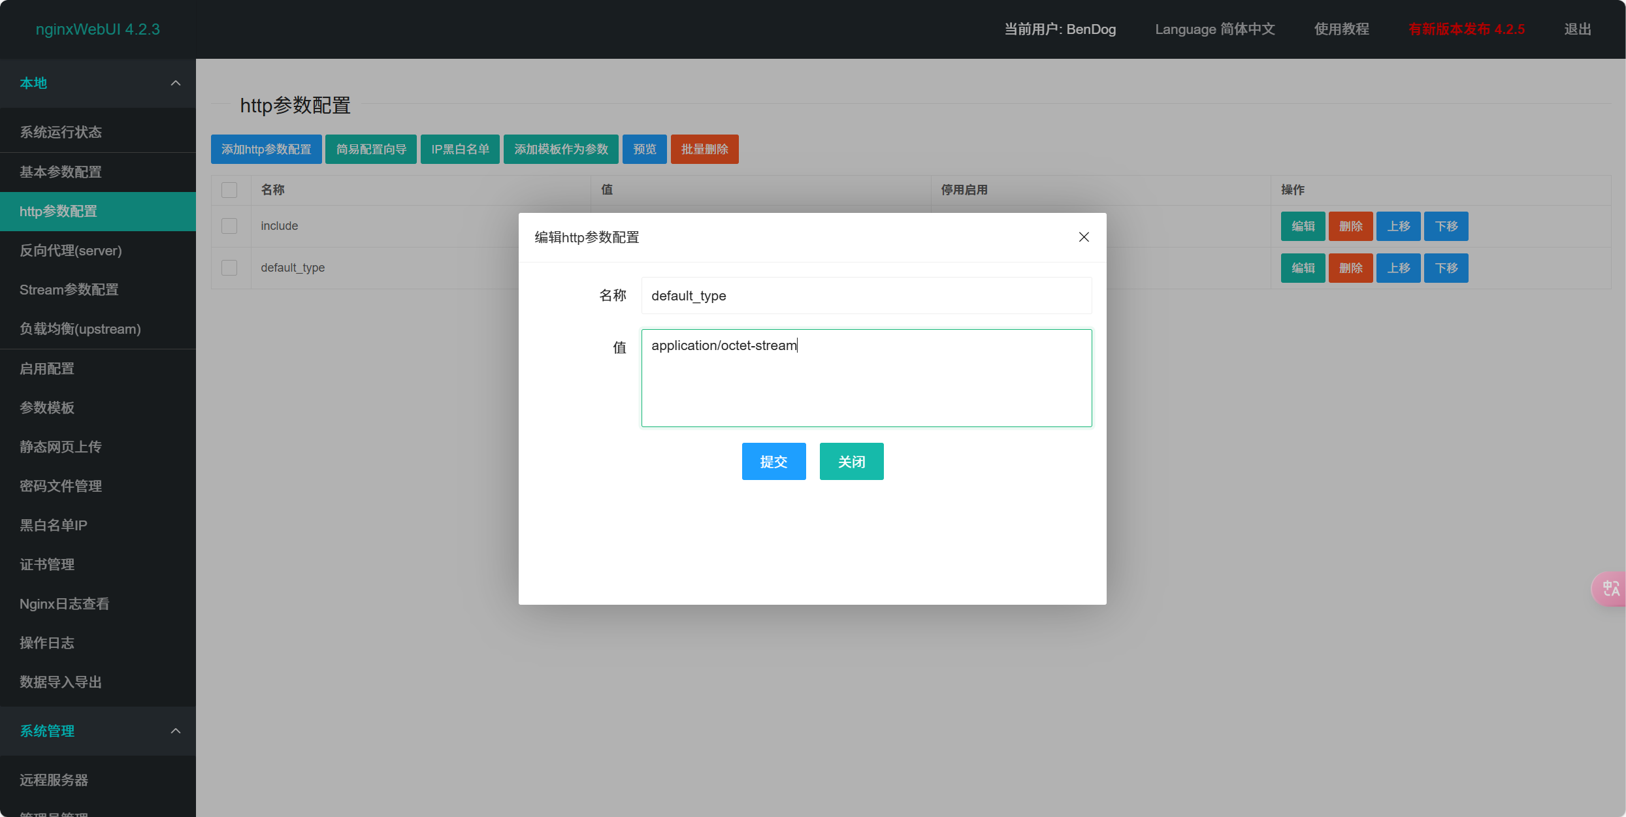The height and width of the screenshot is (817, 1626).
Task: Click the new version 4.2.5 notice
Action: coord(1466,29)
